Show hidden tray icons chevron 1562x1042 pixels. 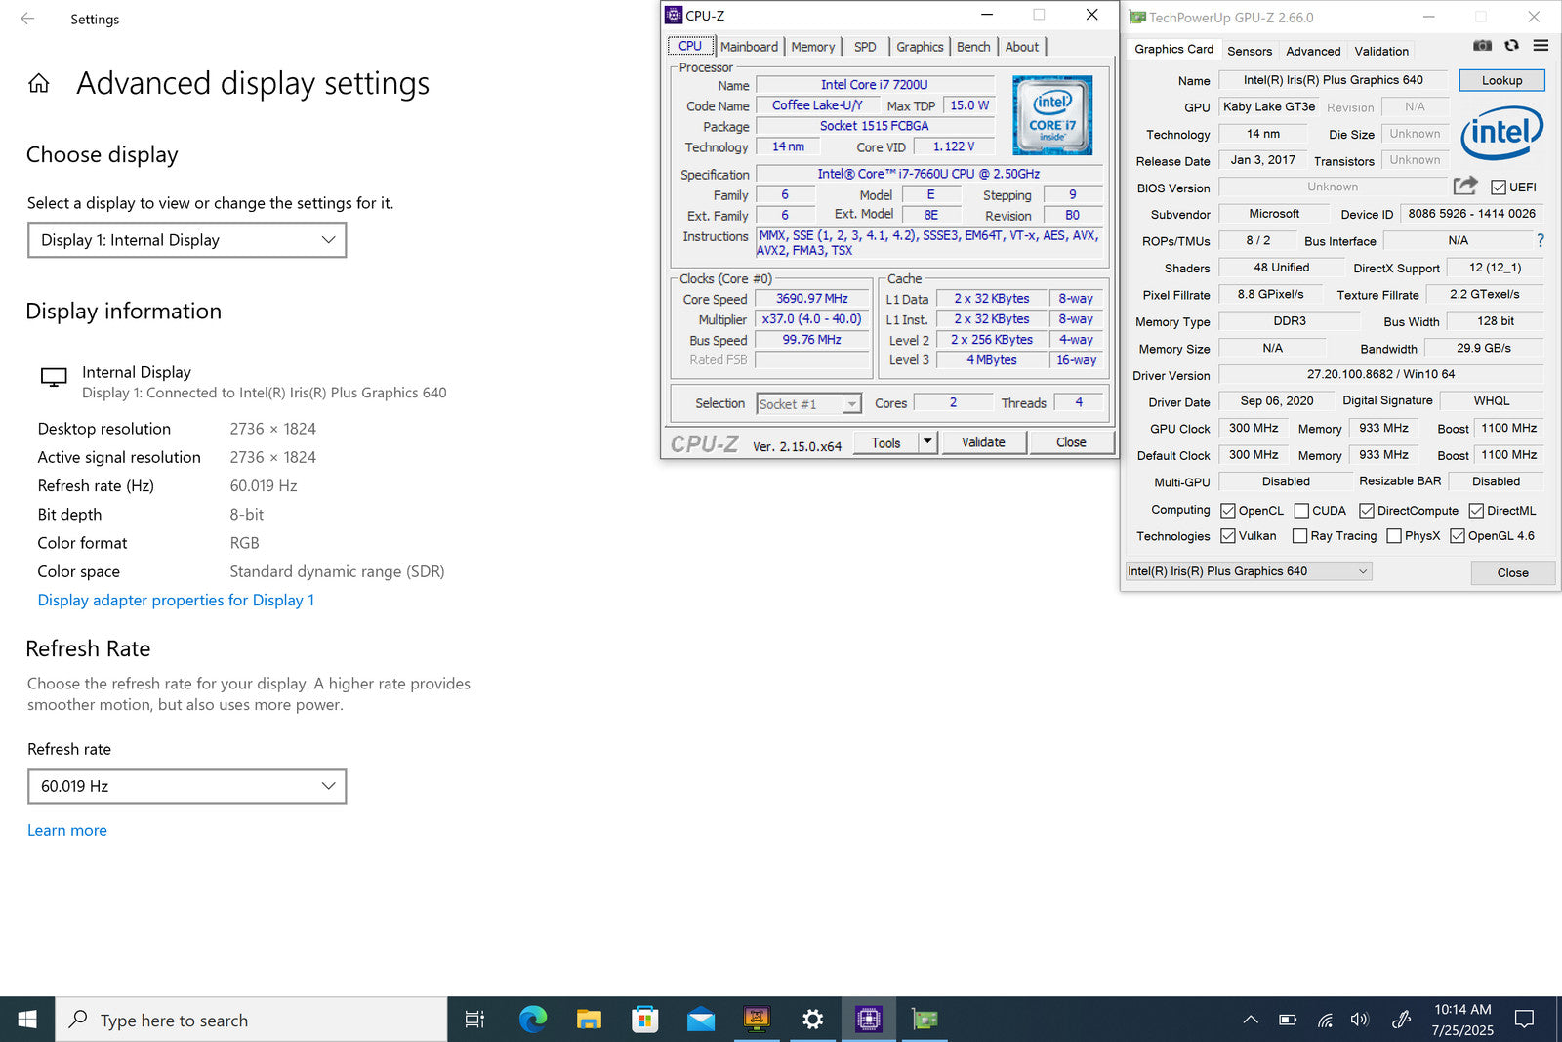(x=1251, y=1020)
